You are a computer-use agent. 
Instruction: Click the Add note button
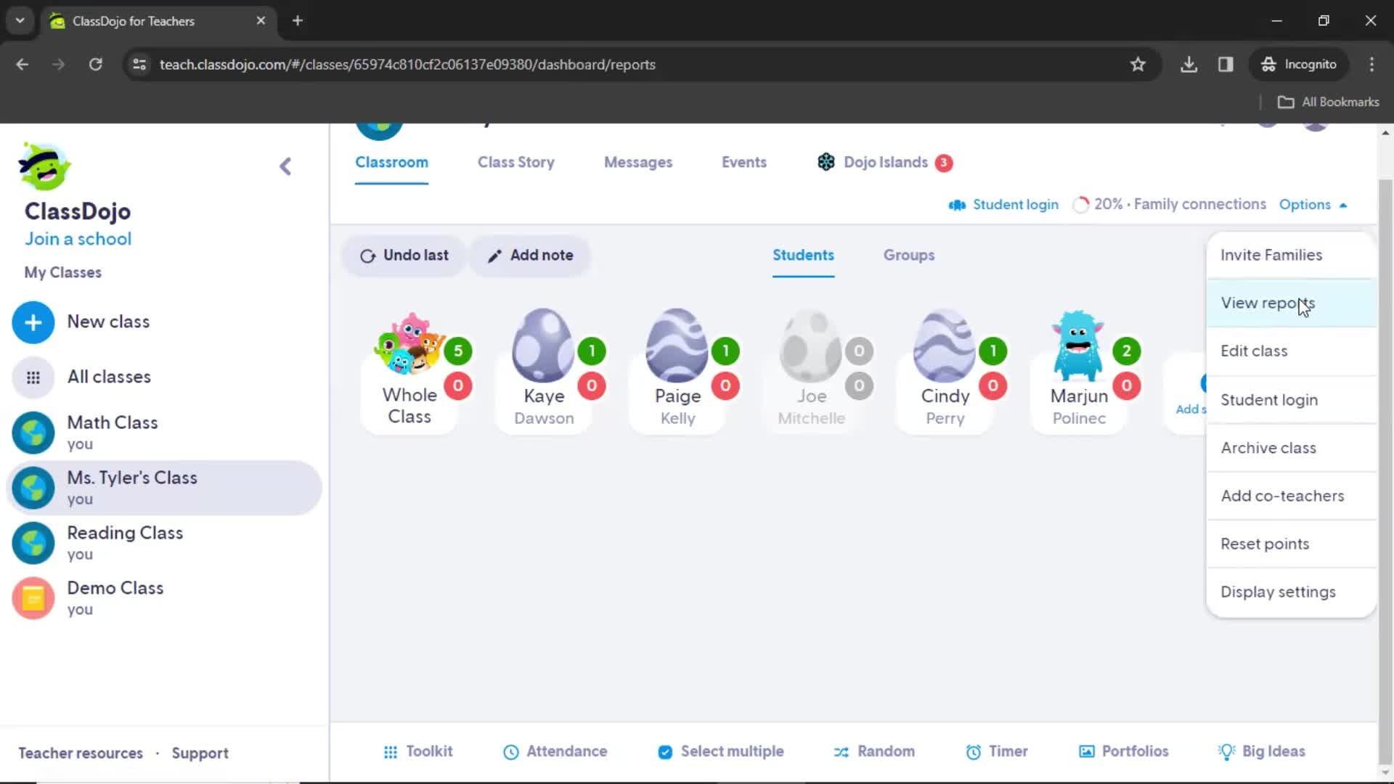[x=529, y=255]
